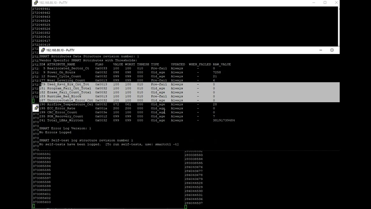The height and width of the screenshot is (209, 371).
Task: Minimize the front PuTTY window showing SMART data
Action: point(321,50)
